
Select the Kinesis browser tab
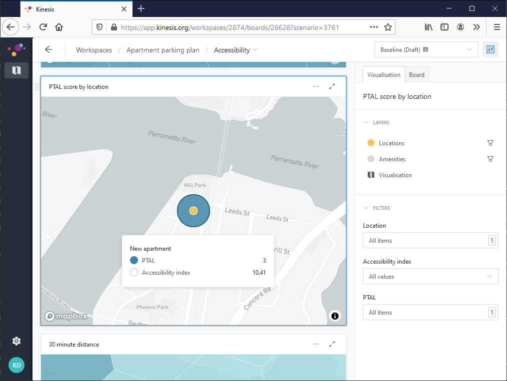(76, 9)
